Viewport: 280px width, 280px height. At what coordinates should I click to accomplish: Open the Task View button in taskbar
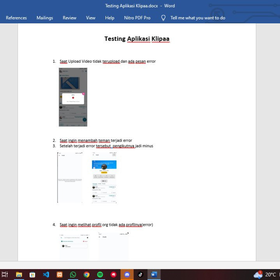point(5,275)
